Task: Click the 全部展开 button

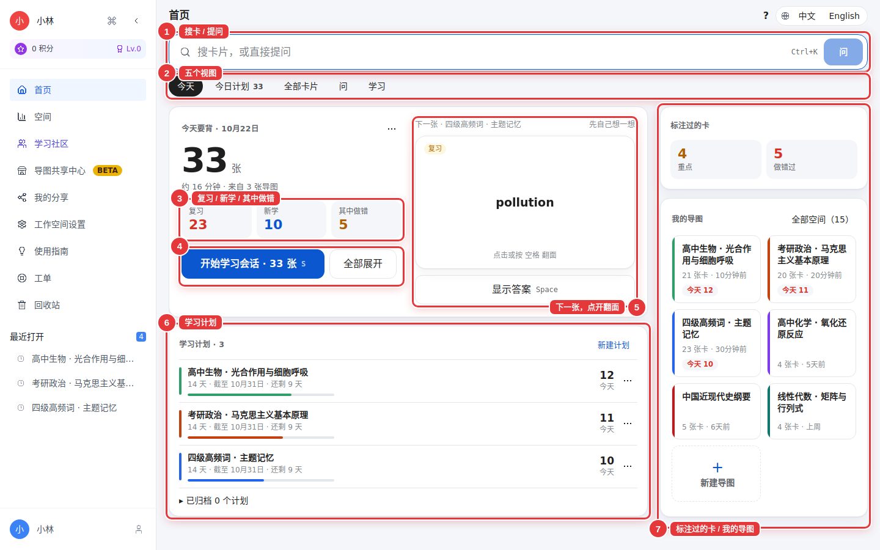Action: pos(363,263)
